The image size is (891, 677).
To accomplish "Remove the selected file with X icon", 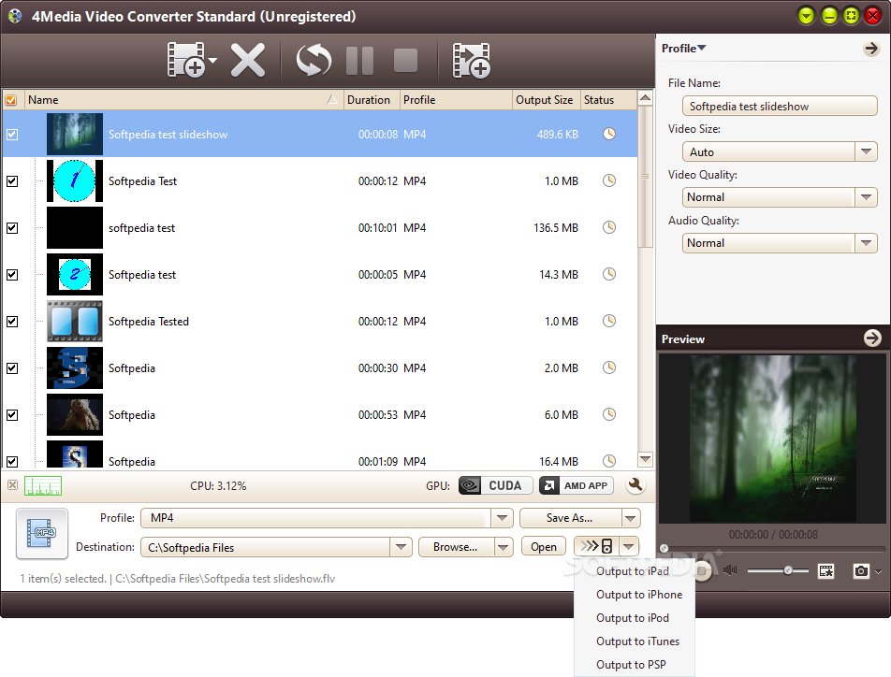I will [248, 60].
